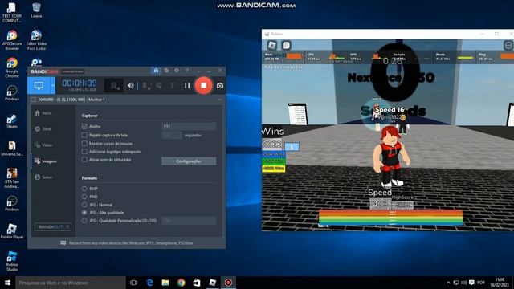Pause the Bandicam recording
Image resolution: width=514 pixels, height=289 pixels.
tap(187, 86)
